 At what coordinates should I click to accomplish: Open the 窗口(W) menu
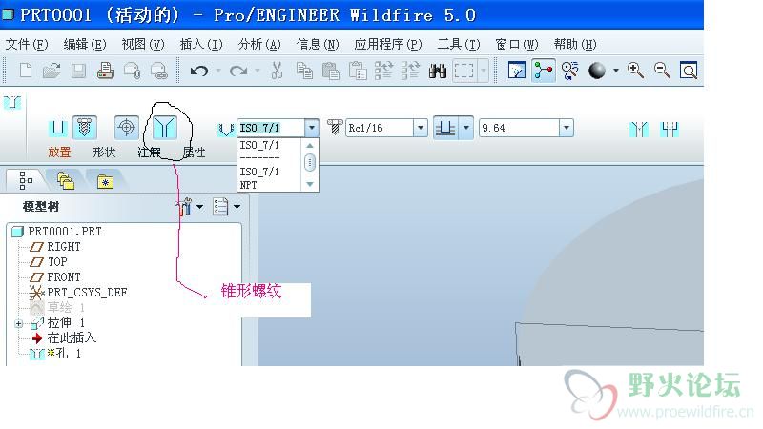coord(517,44)
